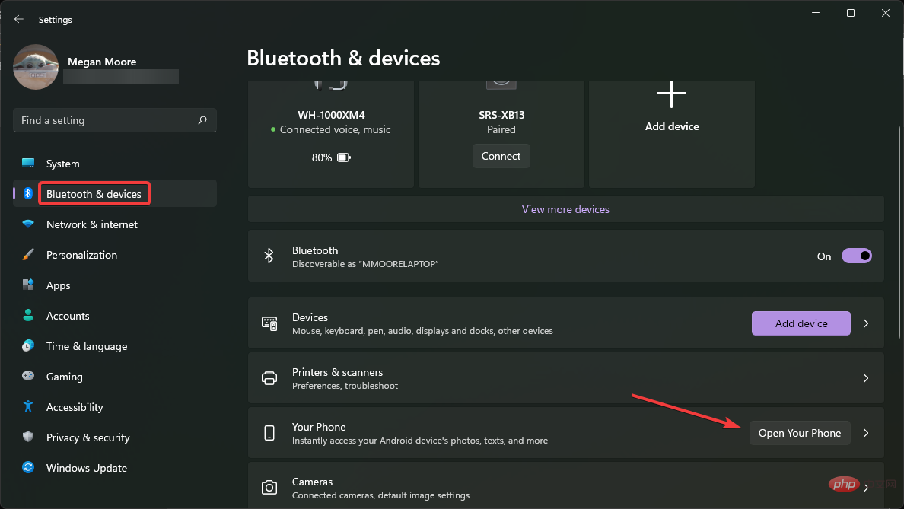The image size is (904, 509).
Task: Select Bluetooth & devices category
Action: (x=115, y=194)
